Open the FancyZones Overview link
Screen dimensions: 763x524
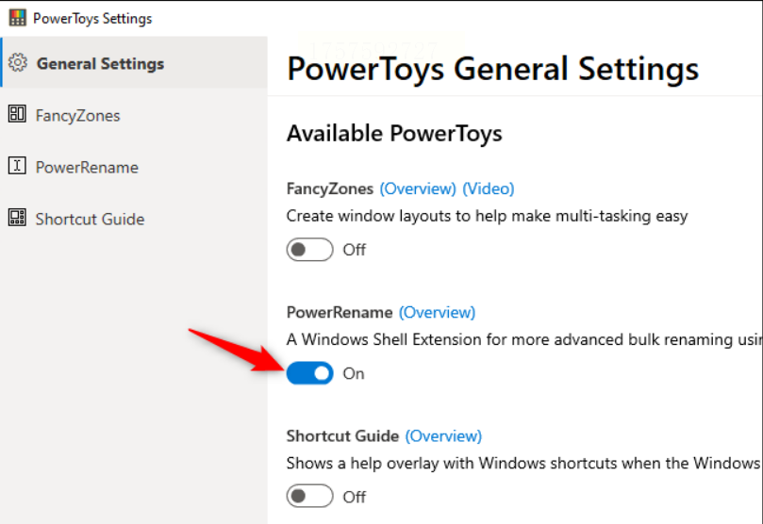click(418, 188)
